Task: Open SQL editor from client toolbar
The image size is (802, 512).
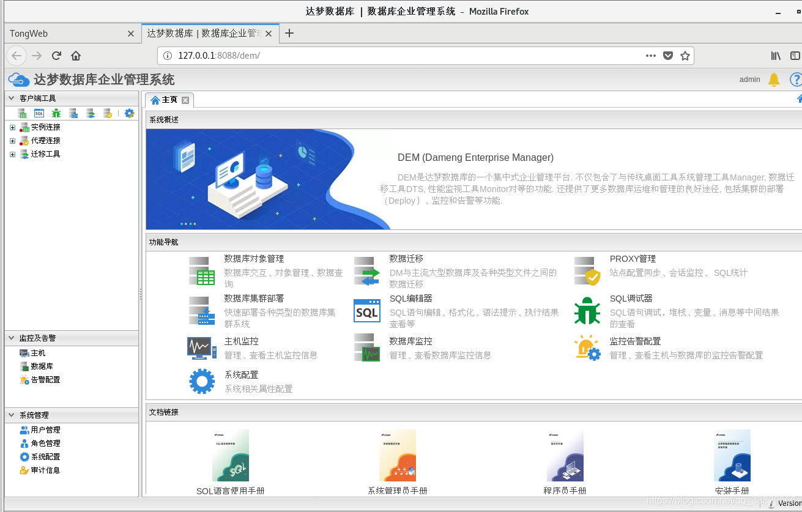Action: (39, 113)
